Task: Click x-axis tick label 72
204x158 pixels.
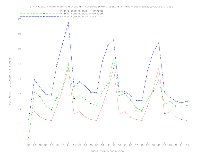Action: (x=164, y=145)
